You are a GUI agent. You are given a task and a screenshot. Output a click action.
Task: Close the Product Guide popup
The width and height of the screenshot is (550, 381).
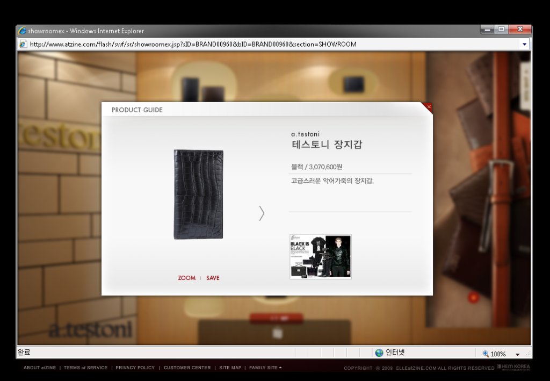tap(429, 106)
